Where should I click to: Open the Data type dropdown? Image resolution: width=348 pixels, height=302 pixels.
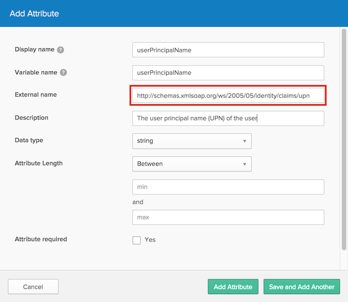191,141
